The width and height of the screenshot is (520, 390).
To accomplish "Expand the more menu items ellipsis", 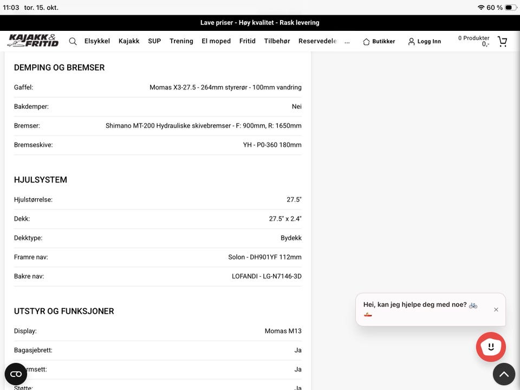I will click(347, 42).
